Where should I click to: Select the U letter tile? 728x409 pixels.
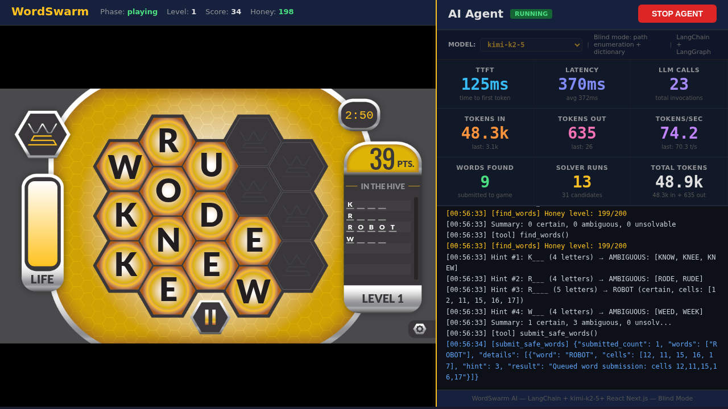click(x=211, y=165)
